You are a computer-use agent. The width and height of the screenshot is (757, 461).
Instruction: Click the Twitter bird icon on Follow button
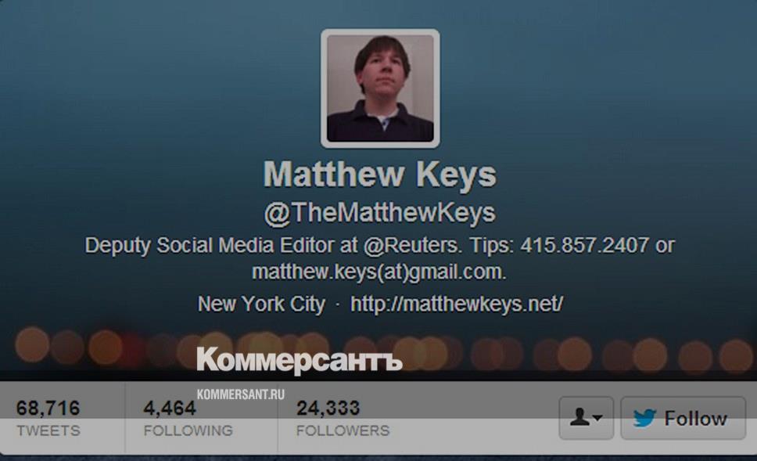click(x=644, y=418)
